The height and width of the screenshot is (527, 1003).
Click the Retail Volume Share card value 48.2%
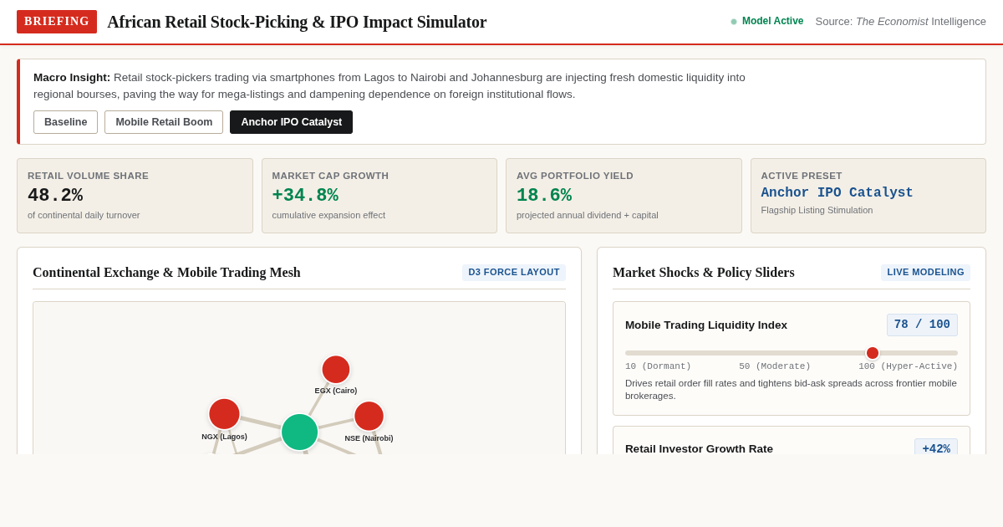55,196
